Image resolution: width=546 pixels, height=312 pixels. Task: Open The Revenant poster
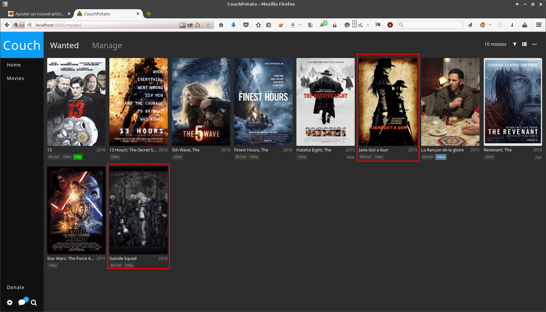pyautogui.click(x=513, y=102)
